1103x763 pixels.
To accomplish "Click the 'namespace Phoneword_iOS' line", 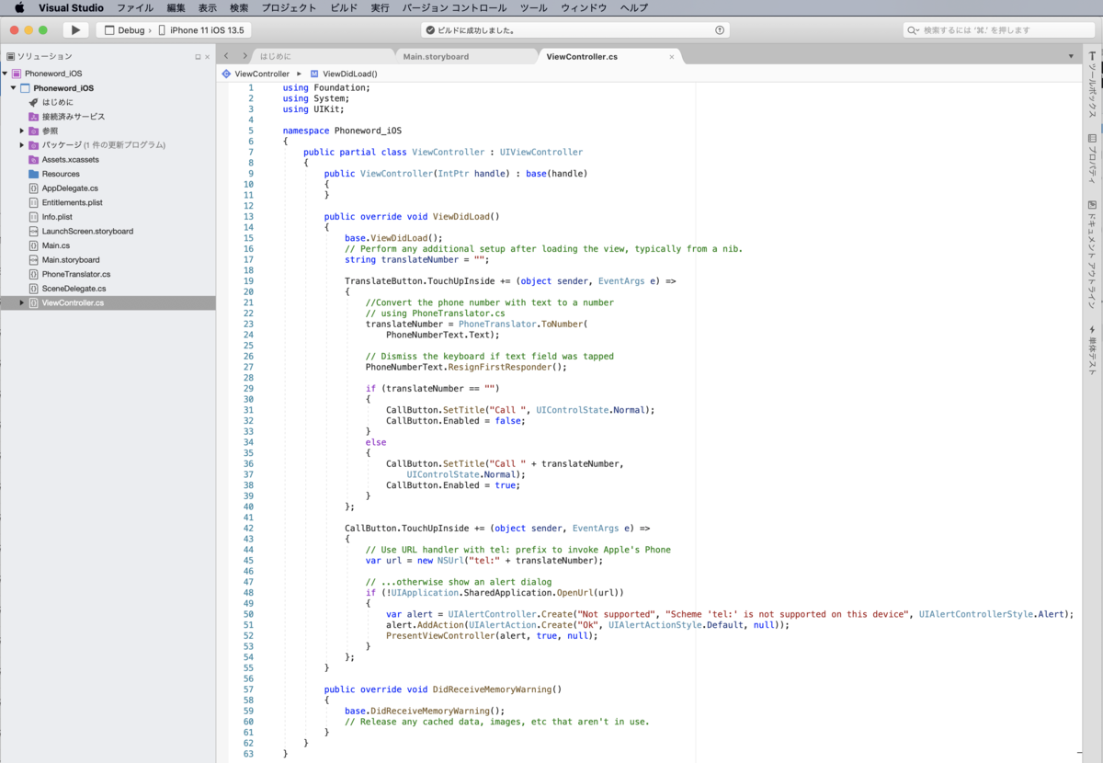I will coord(342,131).
